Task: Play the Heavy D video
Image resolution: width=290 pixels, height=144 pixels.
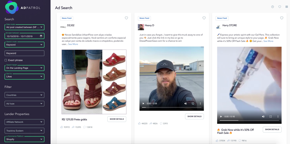Action: (143, 104)
